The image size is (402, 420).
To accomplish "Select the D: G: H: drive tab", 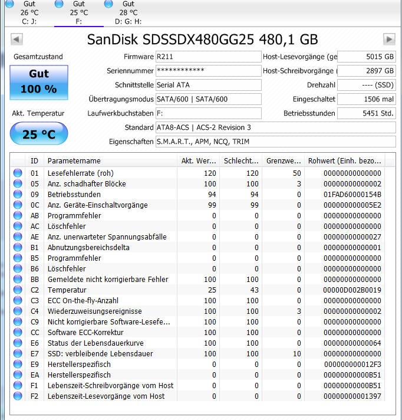I will pyautogui.click(x=128, y=12).
